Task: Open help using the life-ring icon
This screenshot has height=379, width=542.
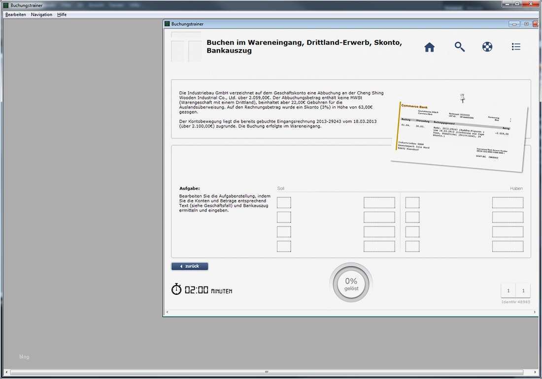Action: (x=487, y=46)
